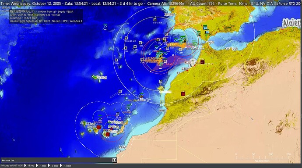Click the Funchal city label
This screenshot has height=168, width=302.
pos(102,78)
